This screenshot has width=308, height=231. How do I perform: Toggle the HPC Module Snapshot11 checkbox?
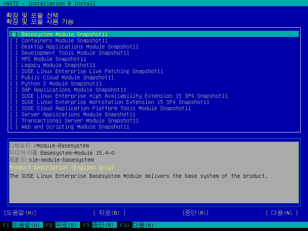pyautogui.click(x=14, y=59)
